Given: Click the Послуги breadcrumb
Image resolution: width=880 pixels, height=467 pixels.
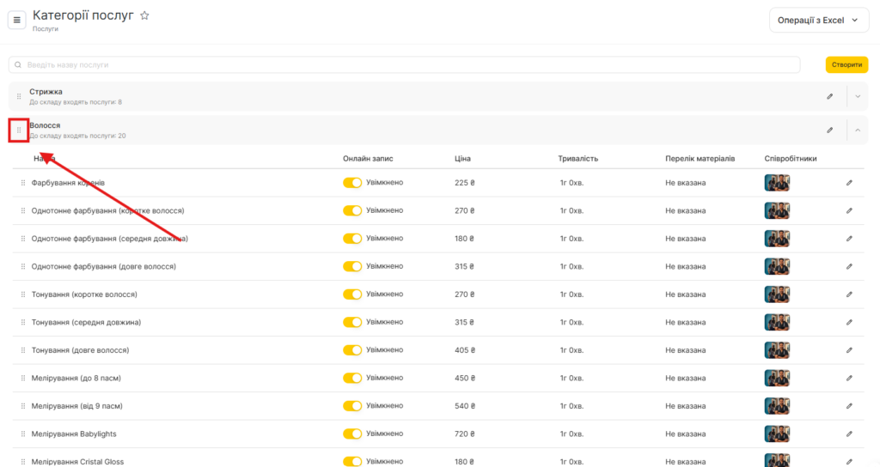Looking at the screenshot, I should [46, 29].
